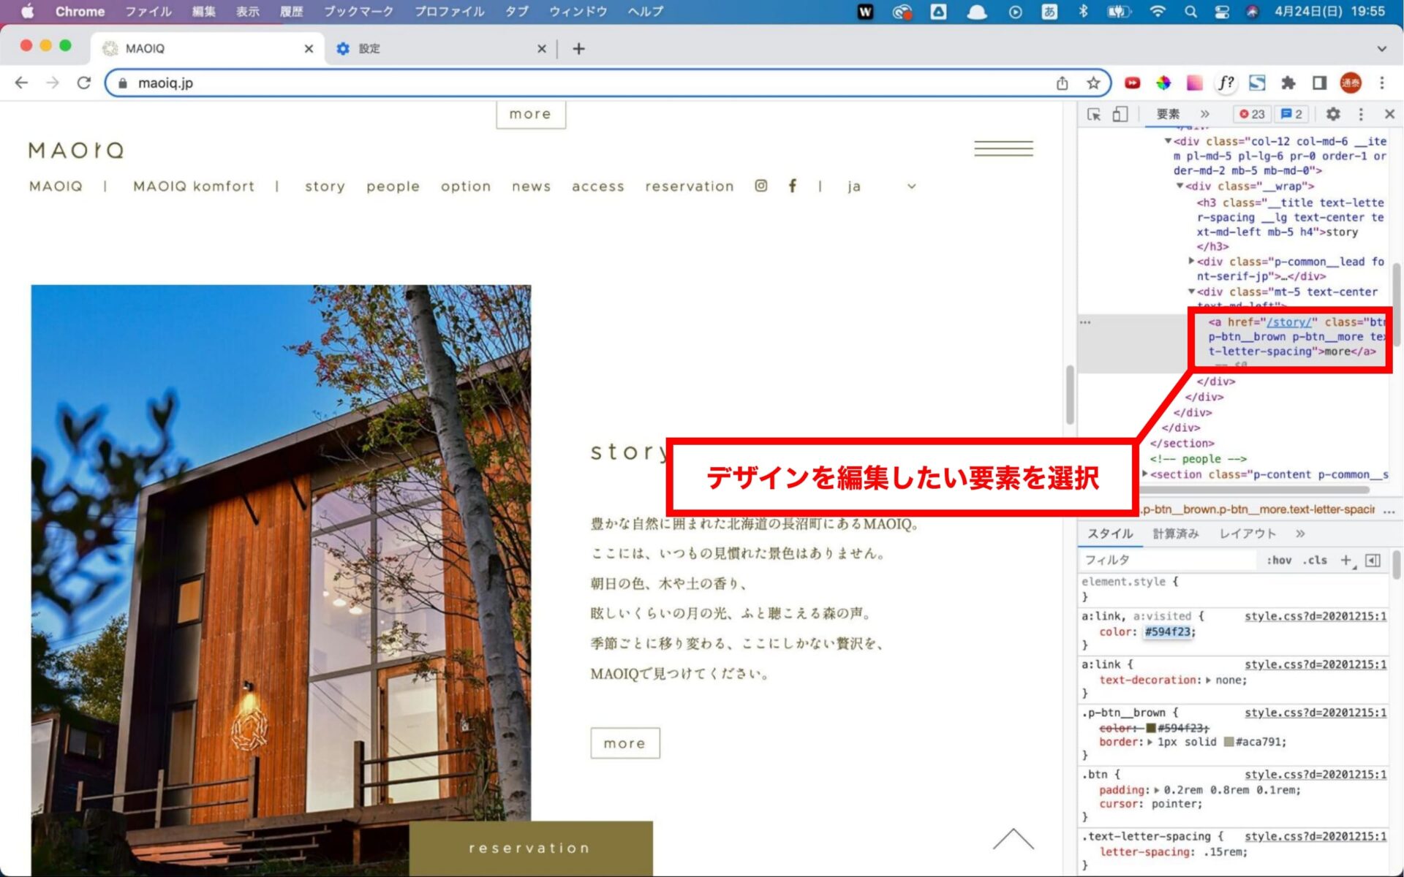Click the MAOIQ site logo

(76, 151)
